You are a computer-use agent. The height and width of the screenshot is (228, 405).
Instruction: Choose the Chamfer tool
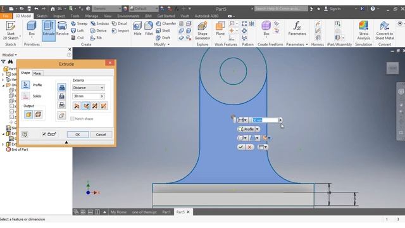point(166,23)
